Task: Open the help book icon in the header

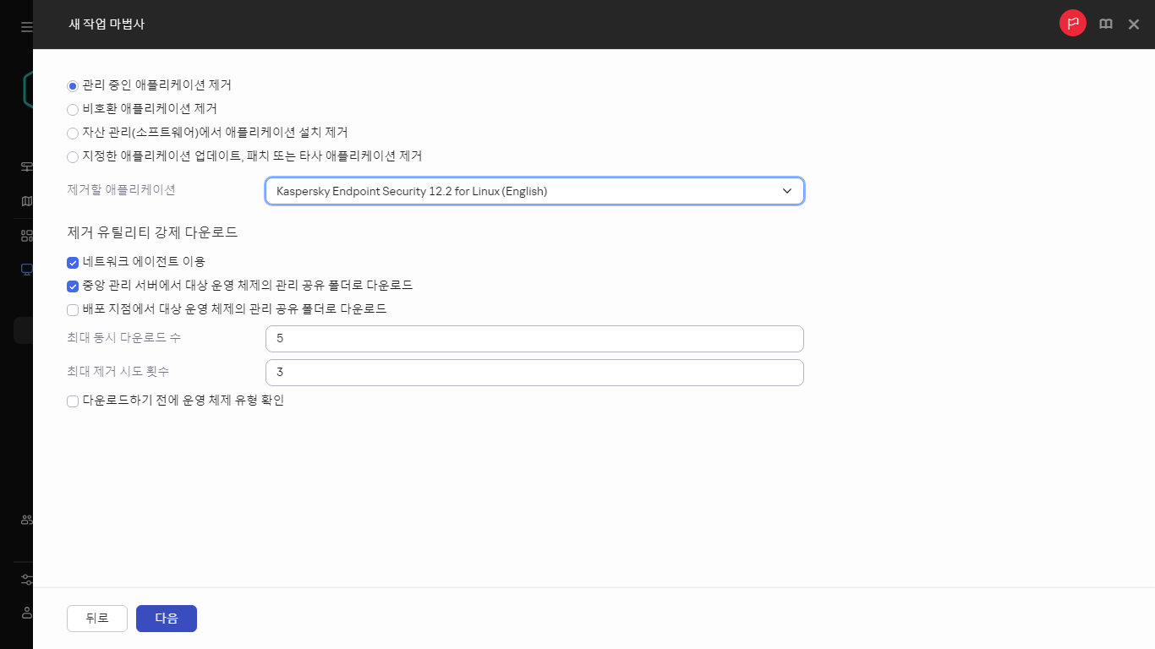Action: [1105, 24]
